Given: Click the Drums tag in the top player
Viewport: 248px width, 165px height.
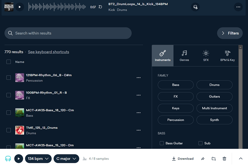Looking at the screenshot, I should click(x=122, y=10).
